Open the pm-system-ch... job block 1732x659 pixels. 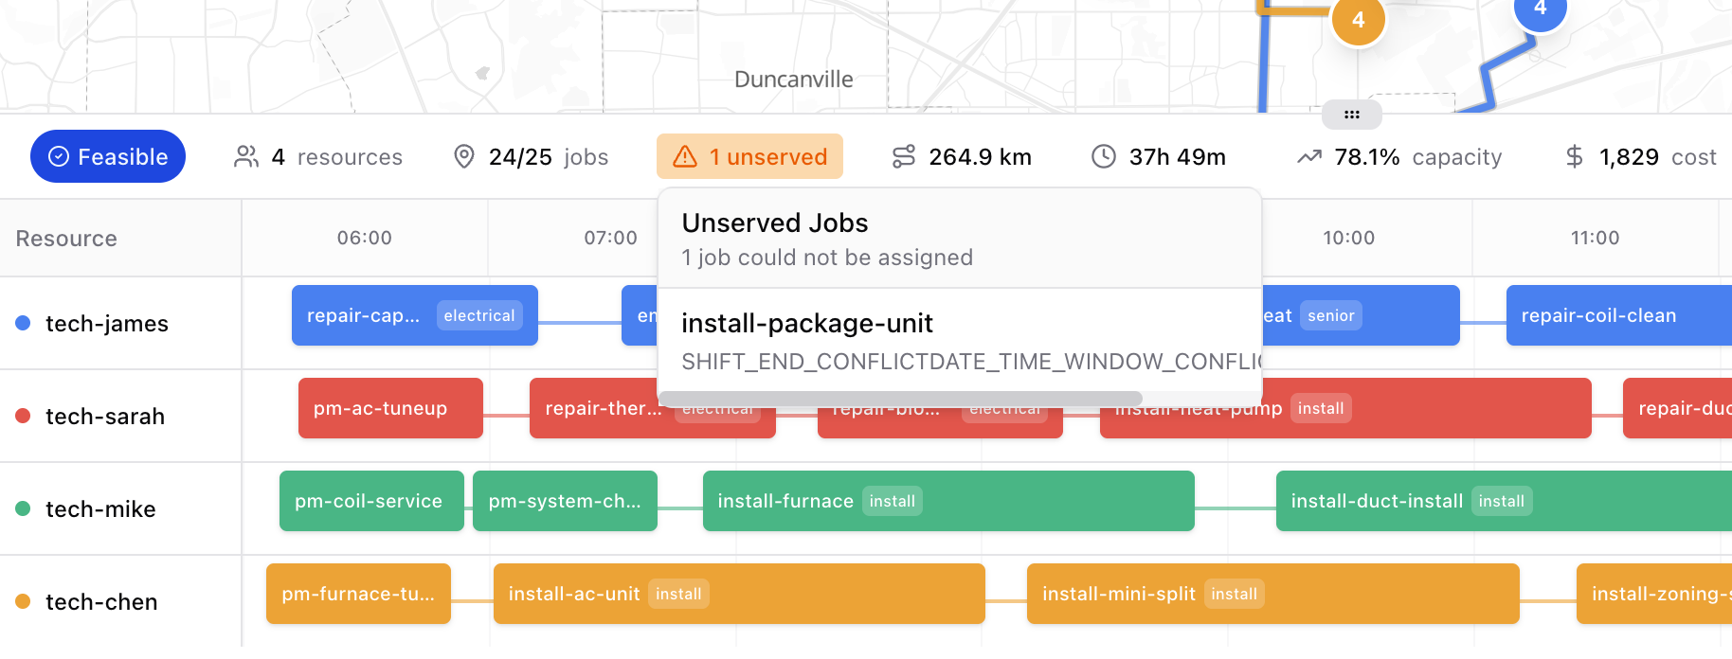[x=565, y=501]
